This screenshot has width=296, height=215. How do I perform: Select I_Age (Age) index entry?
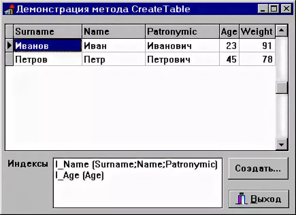80,175
